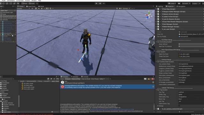
Task: Collapse the V_car_user script component
Action: coord(156,29)
